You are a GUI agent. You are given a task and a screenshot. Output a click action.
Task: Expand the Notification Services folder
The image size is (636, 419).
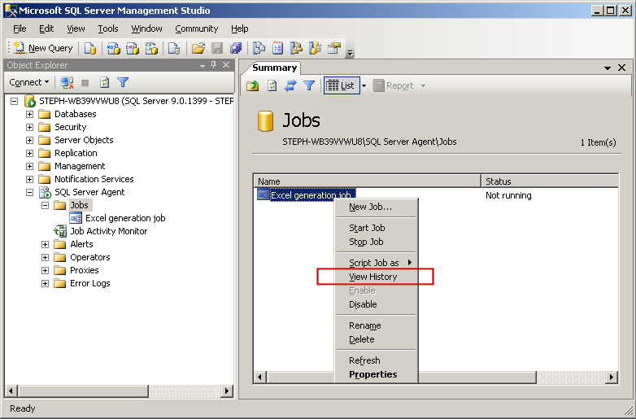[x=29, y=179]
